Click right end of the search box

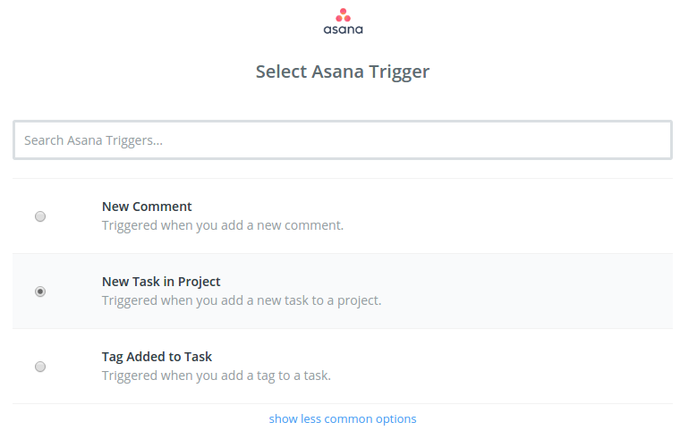coord(650,140)
